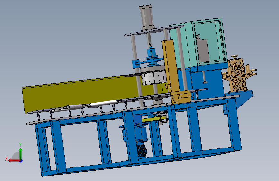Click the green Y axis arrow of the triad
This screenshot has height=181, width=279.
pos(21,154)
